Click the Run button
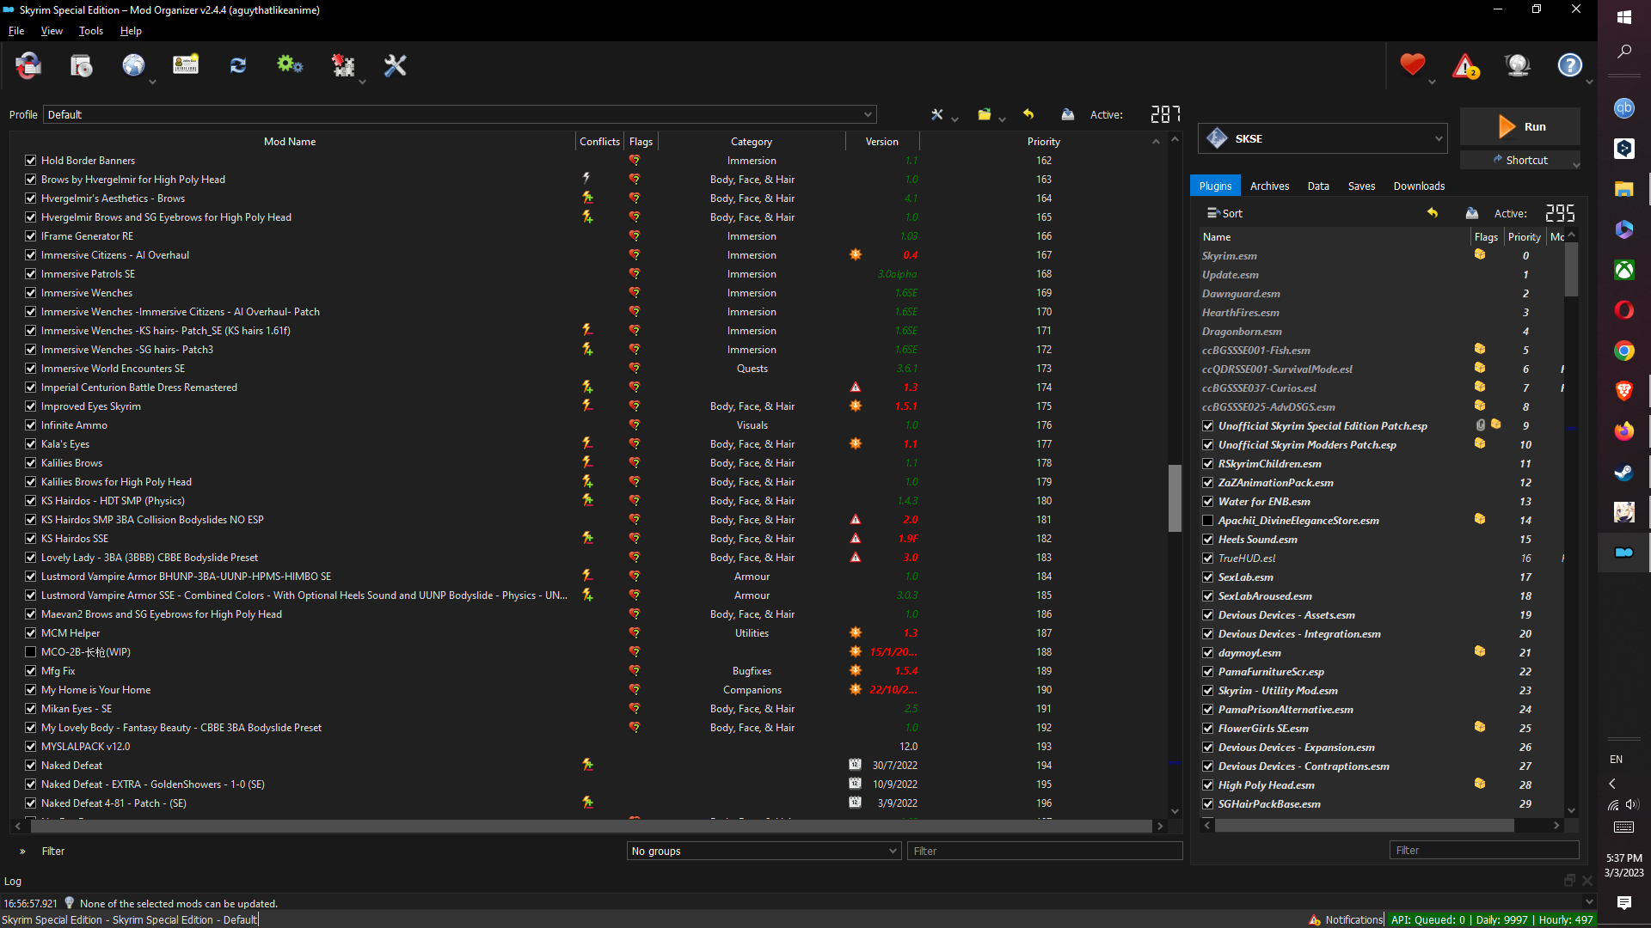Image resolution: width=1651 pixels, height=928 pixels. pos(1520,126)
